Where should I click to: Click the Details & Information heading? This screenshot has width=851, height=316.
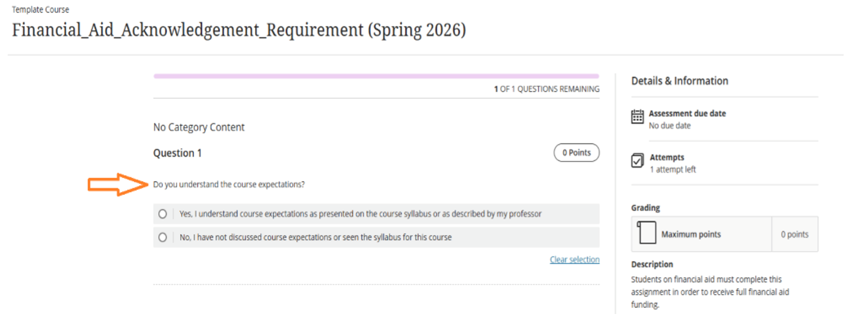679,80
